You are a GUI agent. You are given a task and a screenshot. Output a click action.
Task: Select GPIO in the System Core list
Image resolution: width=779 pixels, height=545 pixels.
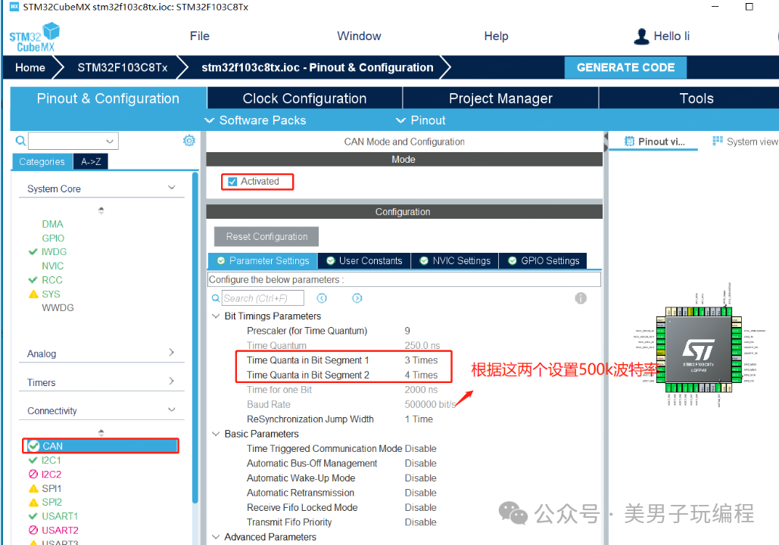(x=53, y=238)
